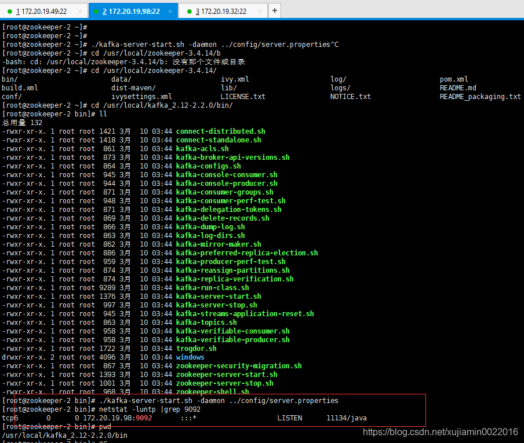Close the 172.20.19.32:22 session tab
524x443 pixels.
260,12
